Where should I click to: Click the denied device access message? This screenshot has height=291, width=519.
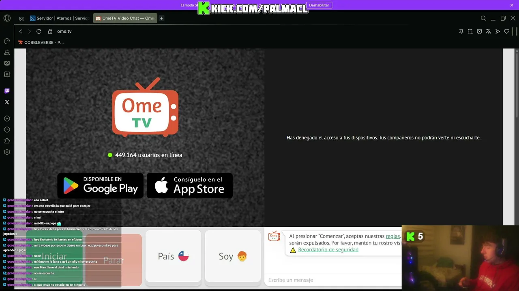(x=384, y=138)
